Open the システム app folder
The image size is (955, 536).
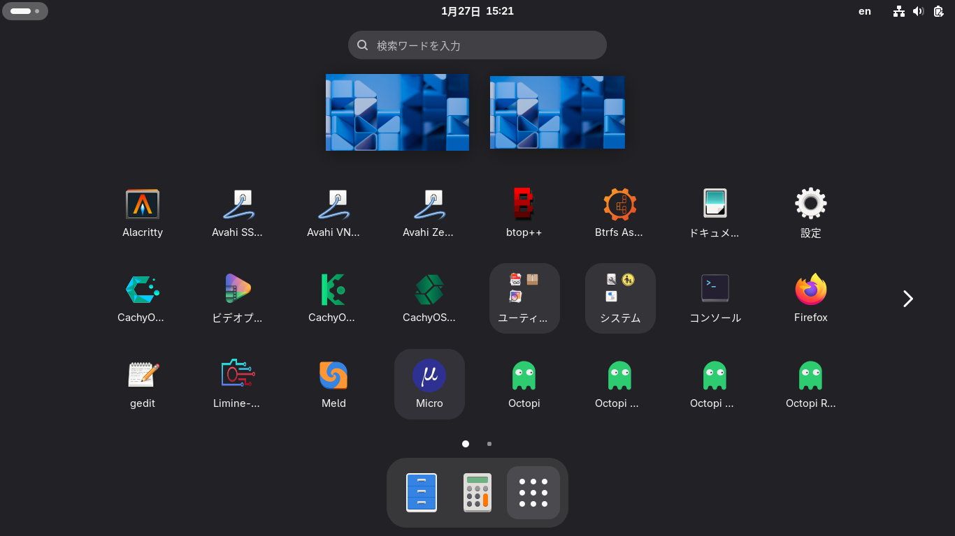(620, 299)
